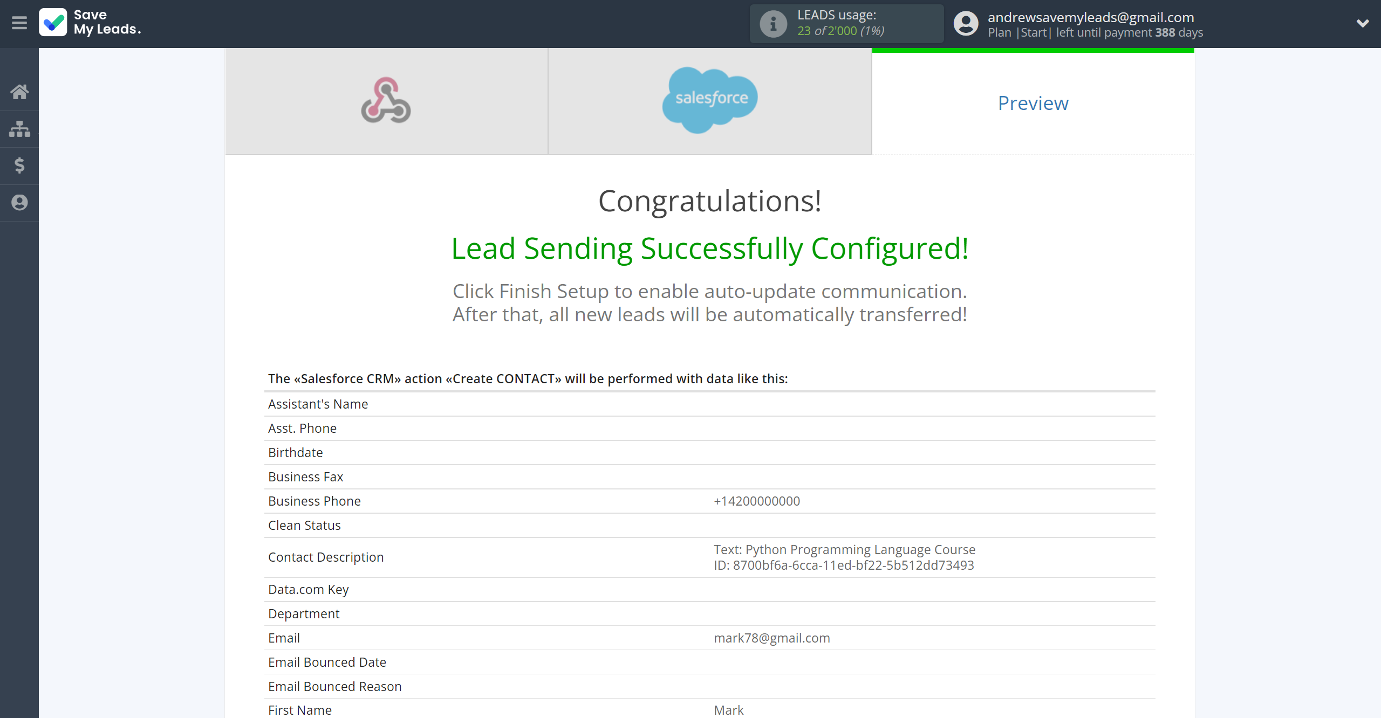Click the Contact Description label
This screenshot has width=1381, height=718.
click(326, 557)
